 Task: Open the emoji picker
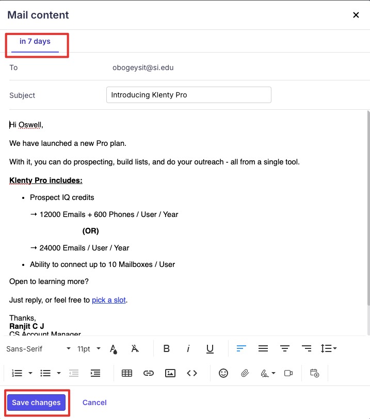tap(223, 373)
